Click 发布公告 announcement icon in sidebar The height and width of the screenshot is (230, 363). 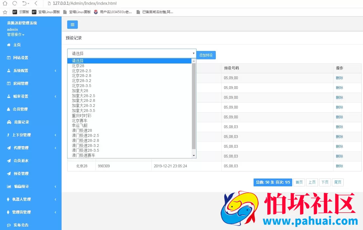pyautogui.click(x=10, y=225)
